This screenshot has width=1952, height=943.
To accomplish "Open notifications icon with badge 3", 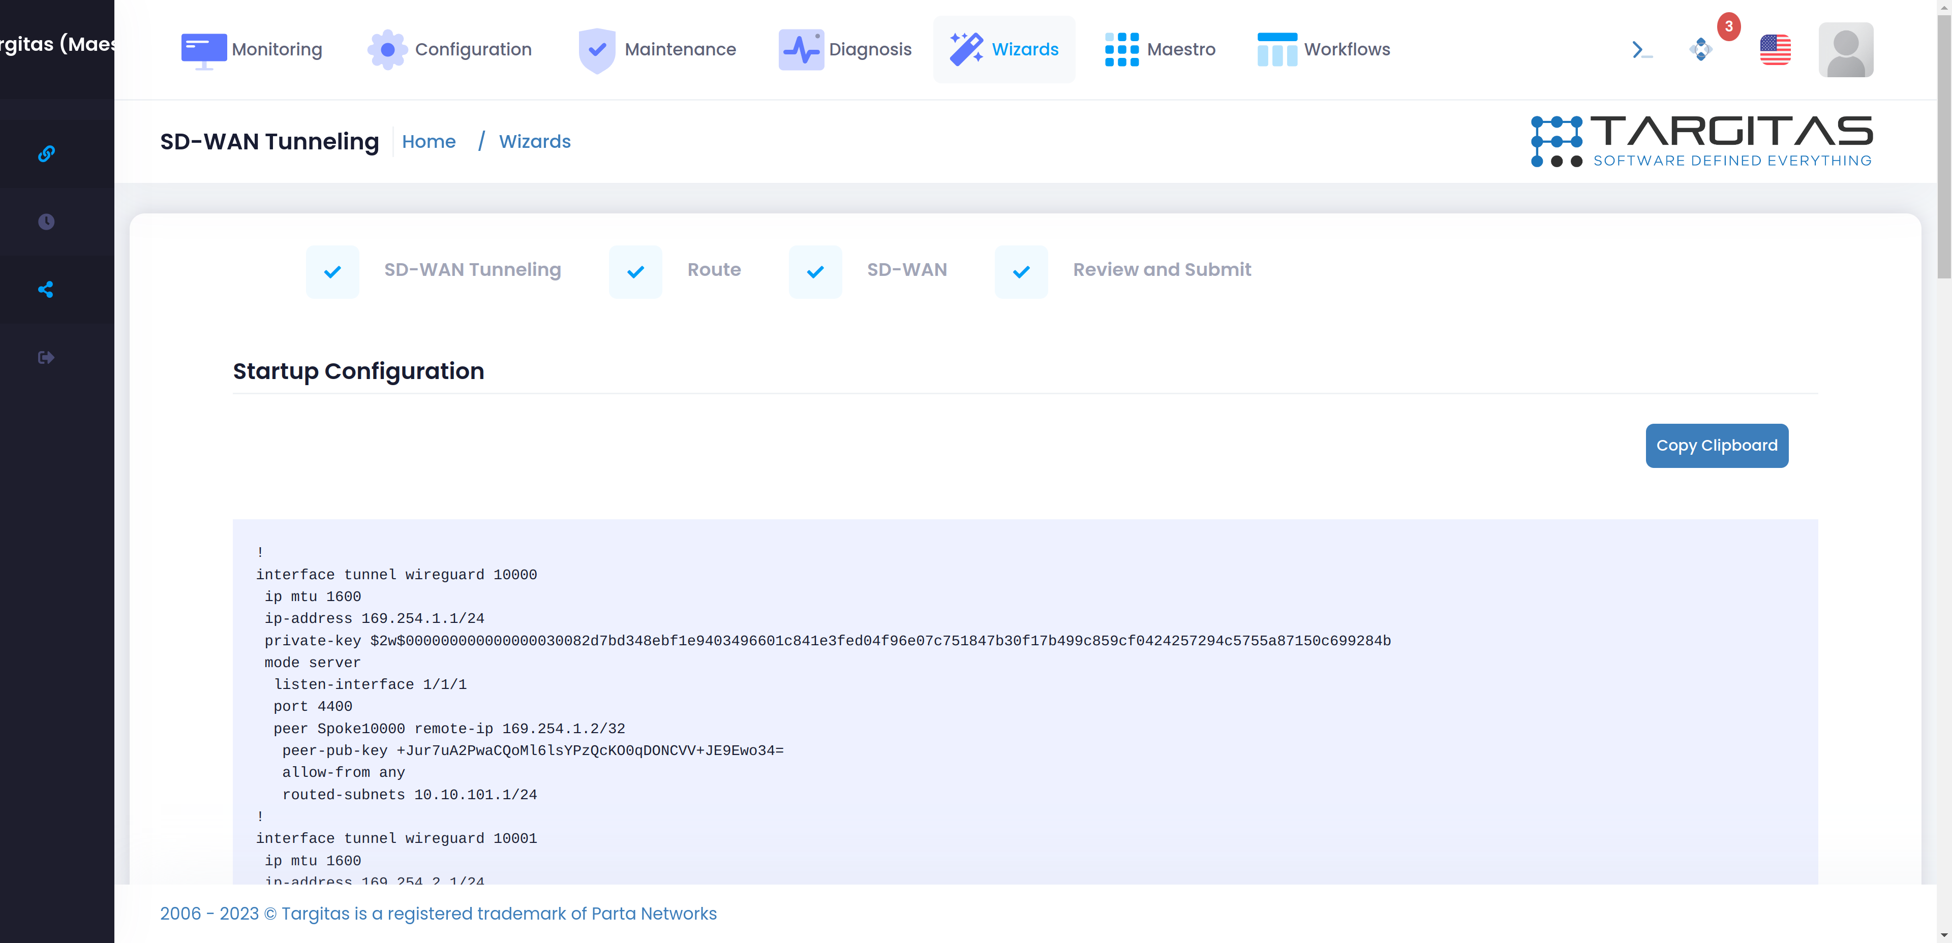I will (1701, 50).
